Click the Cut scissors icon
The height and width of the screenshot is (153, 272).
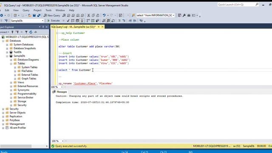89,15
